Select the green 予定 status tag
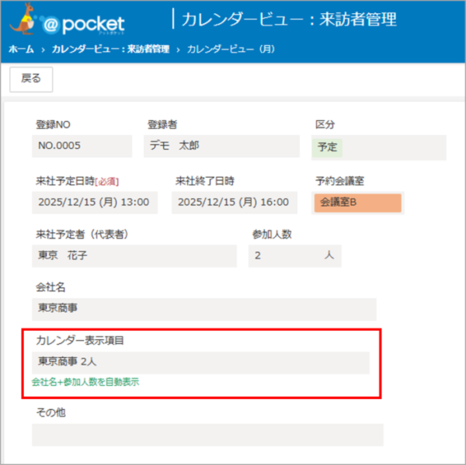466x465 pixels. [x=327, y=147]
